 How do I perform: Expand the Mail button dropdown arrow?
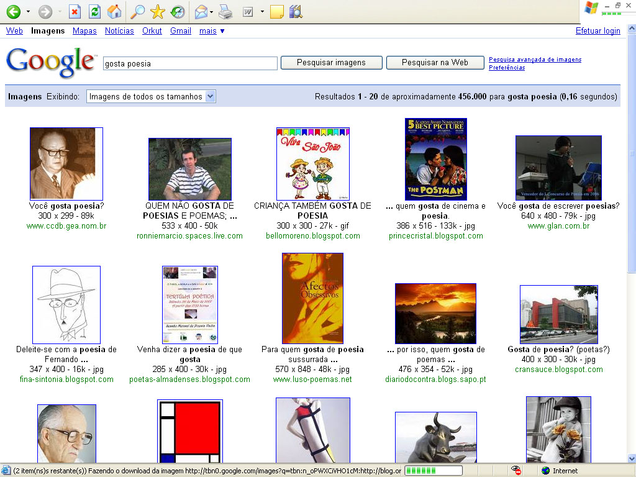pos(212,11)
